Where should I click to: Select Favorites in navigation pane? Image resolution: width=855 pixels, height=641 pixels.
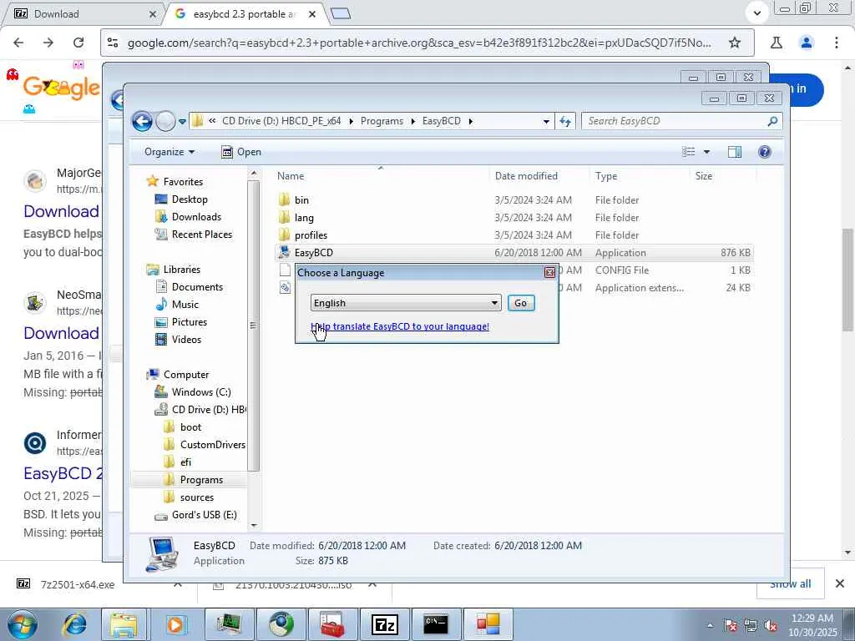[x=183, y=181]
